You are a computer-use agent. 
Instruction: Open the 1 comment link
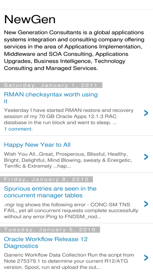pyautogui.click(x=18, y=129)
